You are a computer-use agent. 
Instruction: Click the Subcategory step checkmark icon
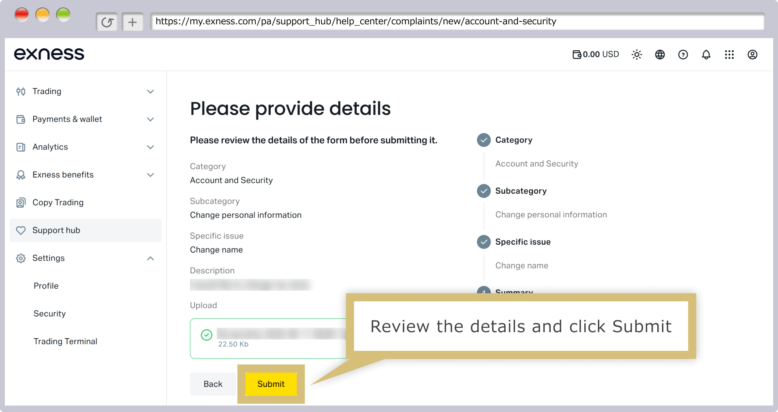click(x=483, y=191)
